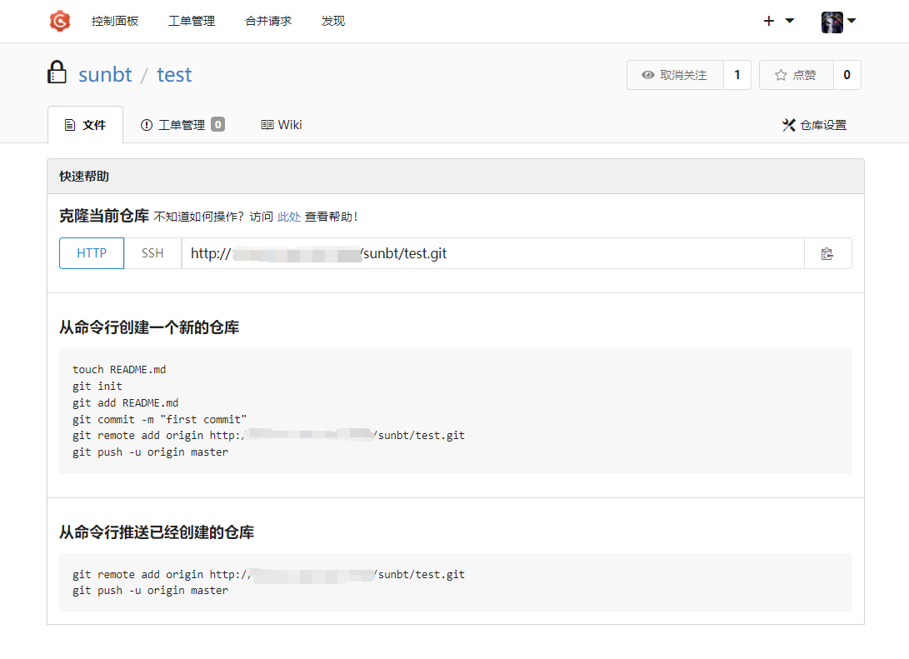Open repository settings via the wrench icon

pyautogui.click(x=789, y=124)
